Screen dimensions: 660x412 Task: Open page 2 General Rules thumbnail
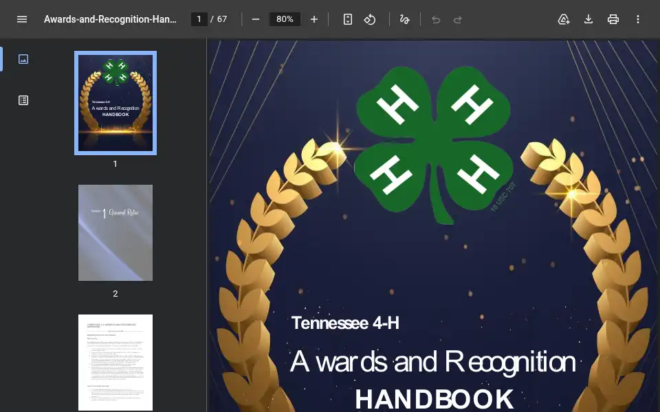[115, 233]
